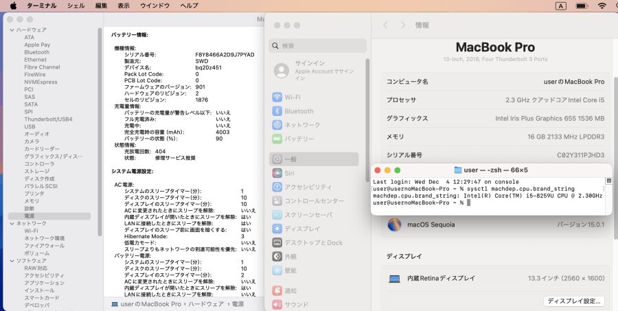Select NVMExpress in the hardware list

pyautogui.click(x=41, y=82)
